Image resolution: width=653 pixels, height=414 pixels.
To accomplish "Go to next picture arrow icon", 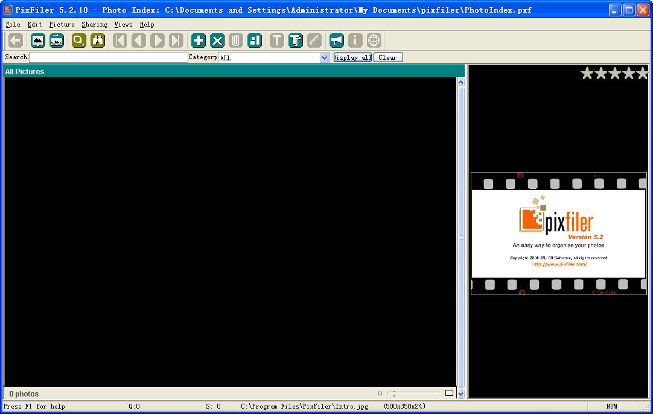I will tap(158, 40).
